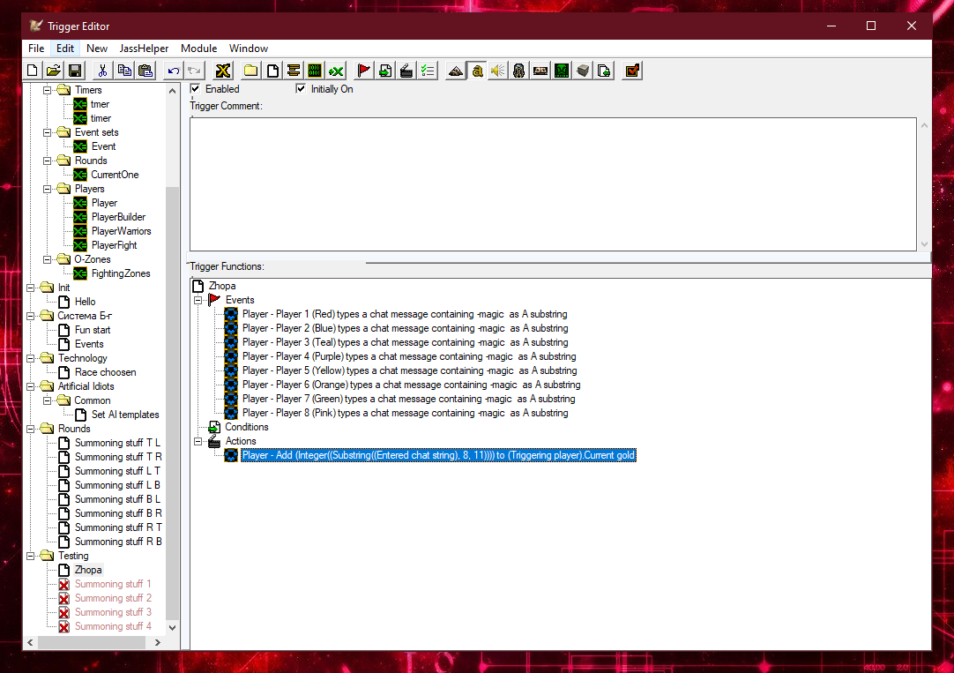Cut selection using the scissors icon
The height and width of the screenshot is (673, 954).
pos(102,71)
